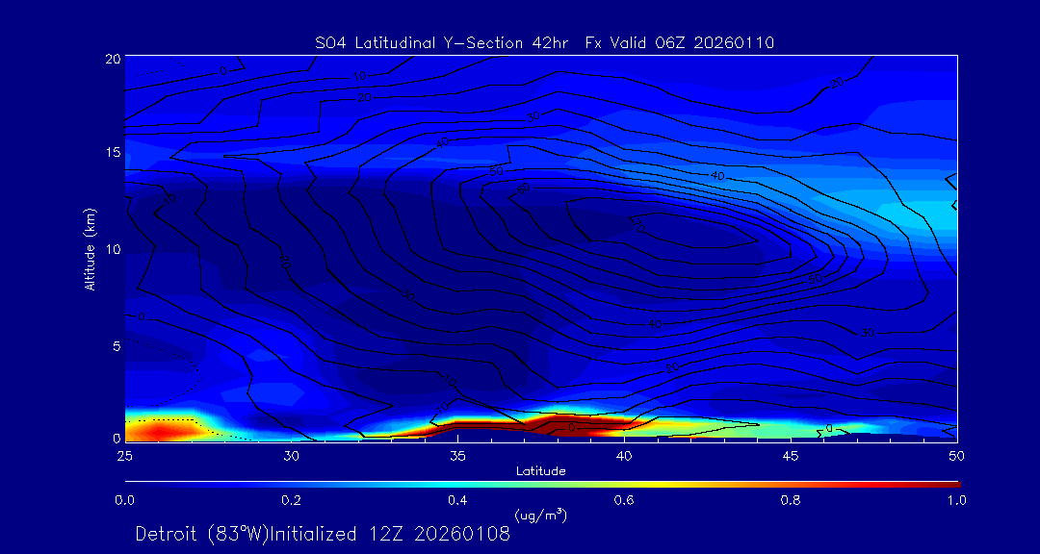Screen dimensions: 1040x554
Task: Click the altitude axis tick label 5
Action: (115, 345)
